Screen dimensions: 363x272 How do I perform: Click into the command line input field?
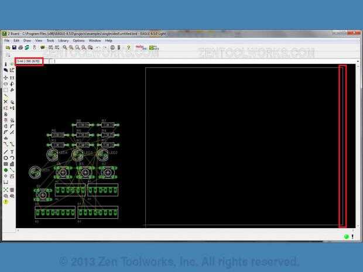click(205, 61)
